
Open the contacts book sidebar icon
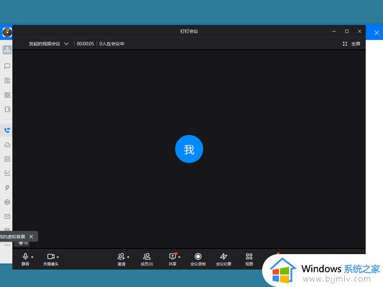pyautogui.click(x=7, y=109)
